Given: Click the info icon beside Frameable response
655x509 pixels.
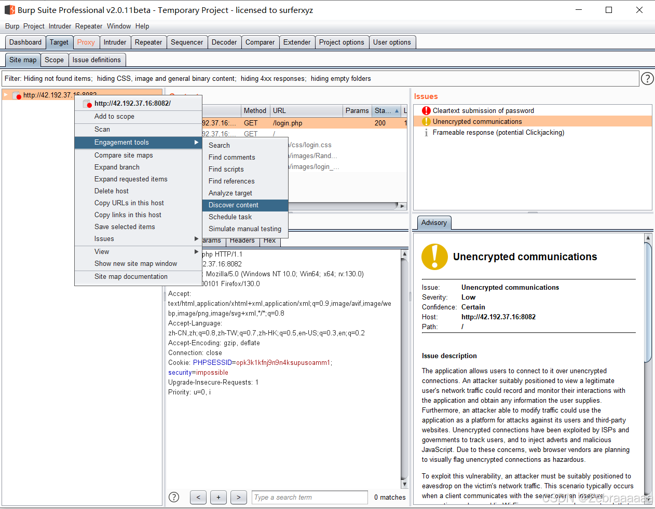Looking at the screenshot, I should pyautogui.click(x=426, y=133).
